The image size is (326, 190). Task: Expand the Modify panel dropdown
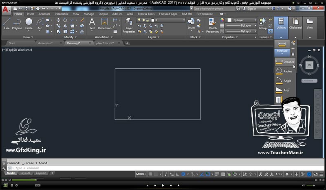coord(70,37)
